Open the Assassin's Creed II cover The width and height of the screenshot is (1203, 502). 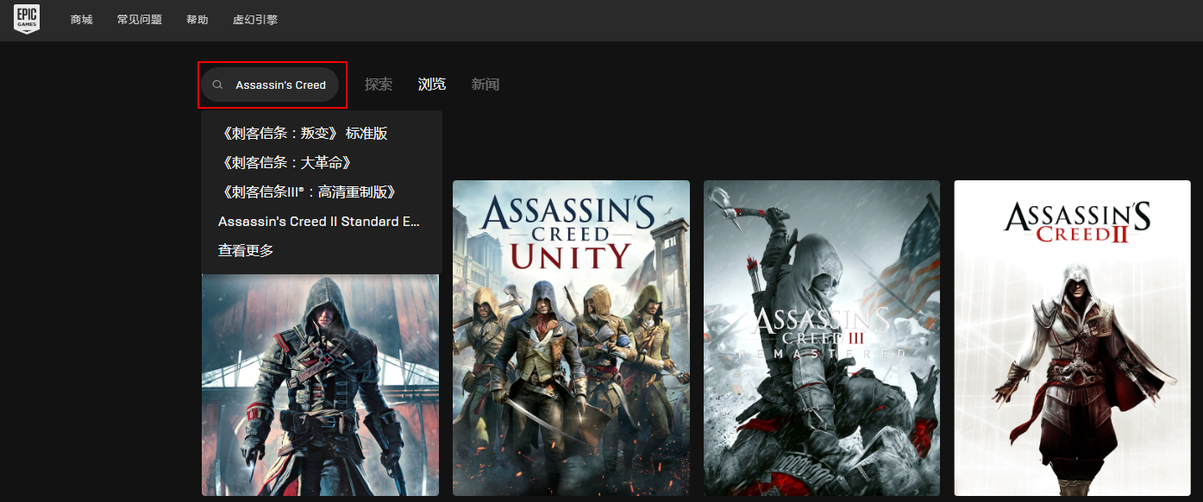pyautogui.click(x=1073, y=338)
